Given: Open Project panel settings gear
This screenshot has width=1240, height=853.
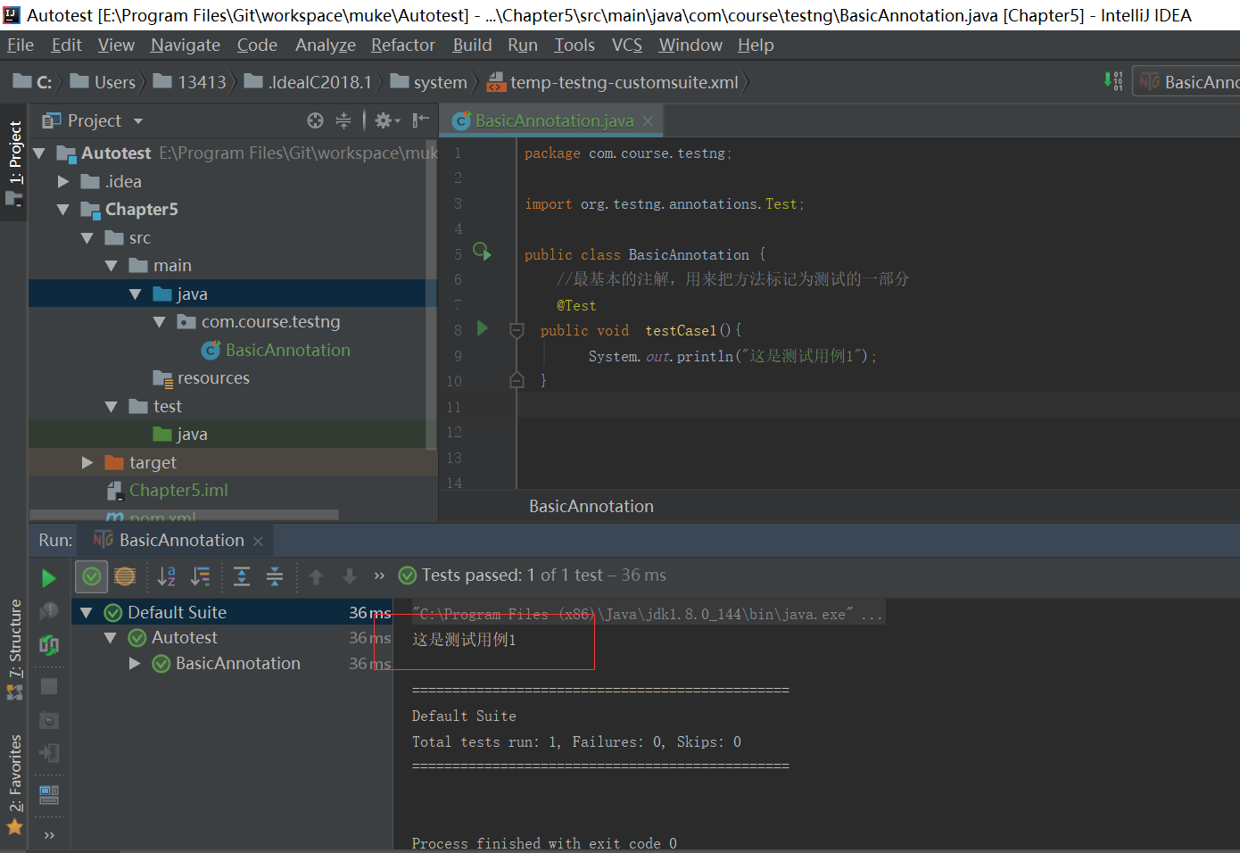Looking at the screenshot, I should [387, 120].
